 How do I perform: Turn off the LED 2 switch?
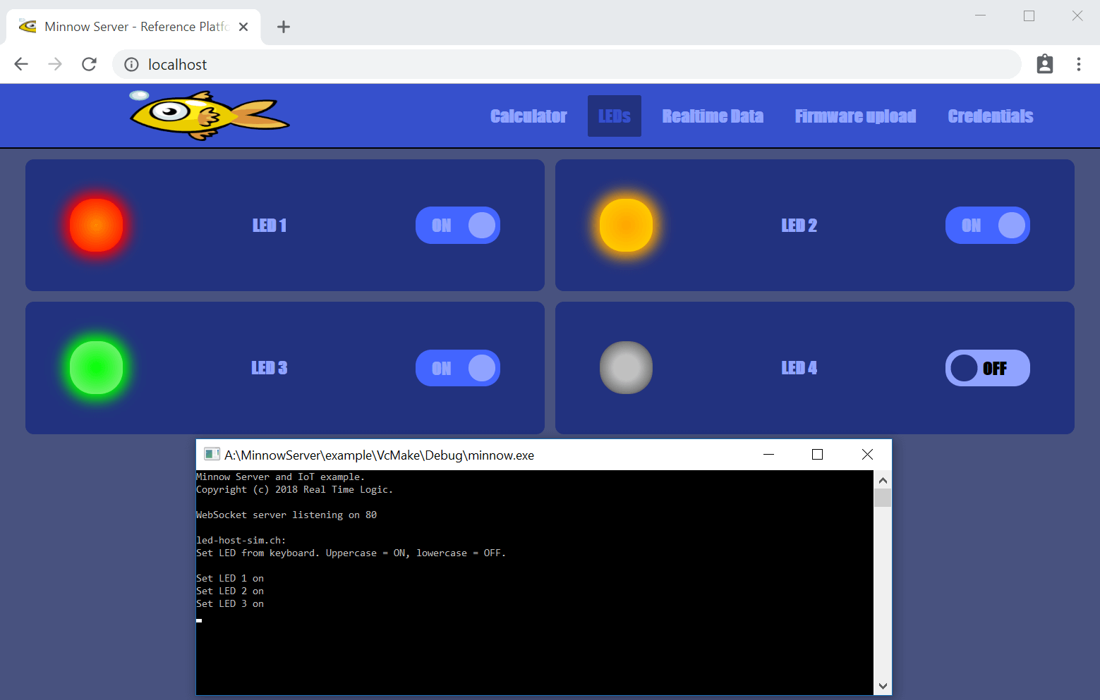click(988, 225)
